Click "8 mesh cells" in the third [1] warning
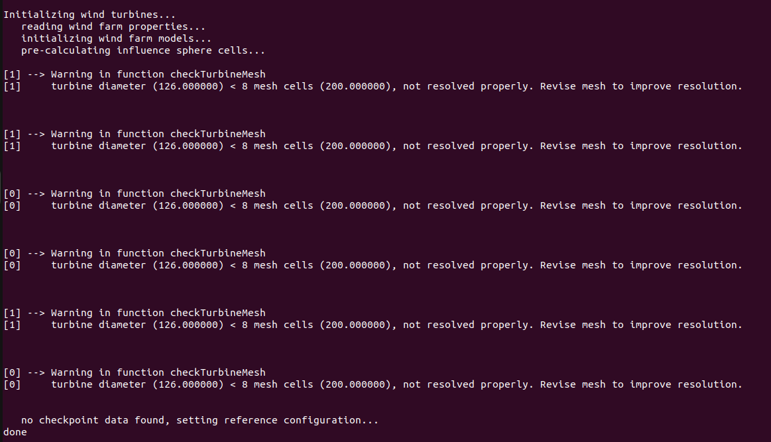This screenshot has height=442, width=771. (x=277, y=325)
